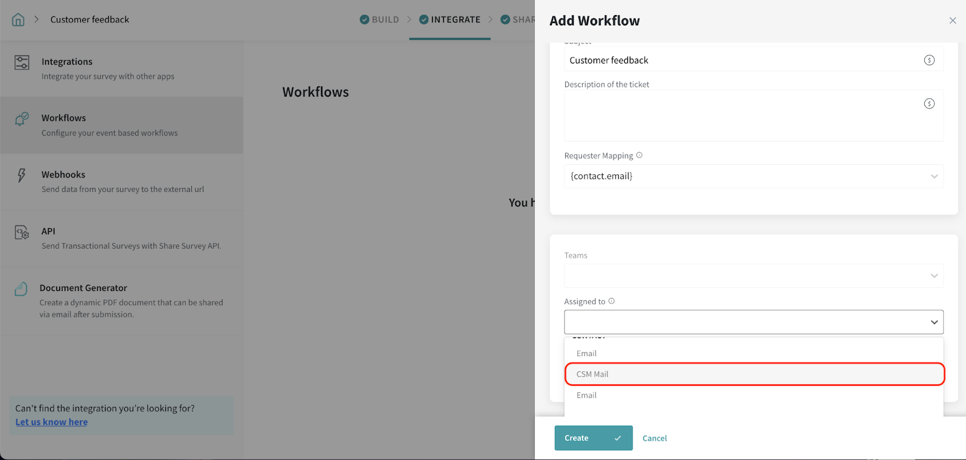This screenshot has width=966, height=460.
Task: Click the Document Generator icon
Action: 21,289
